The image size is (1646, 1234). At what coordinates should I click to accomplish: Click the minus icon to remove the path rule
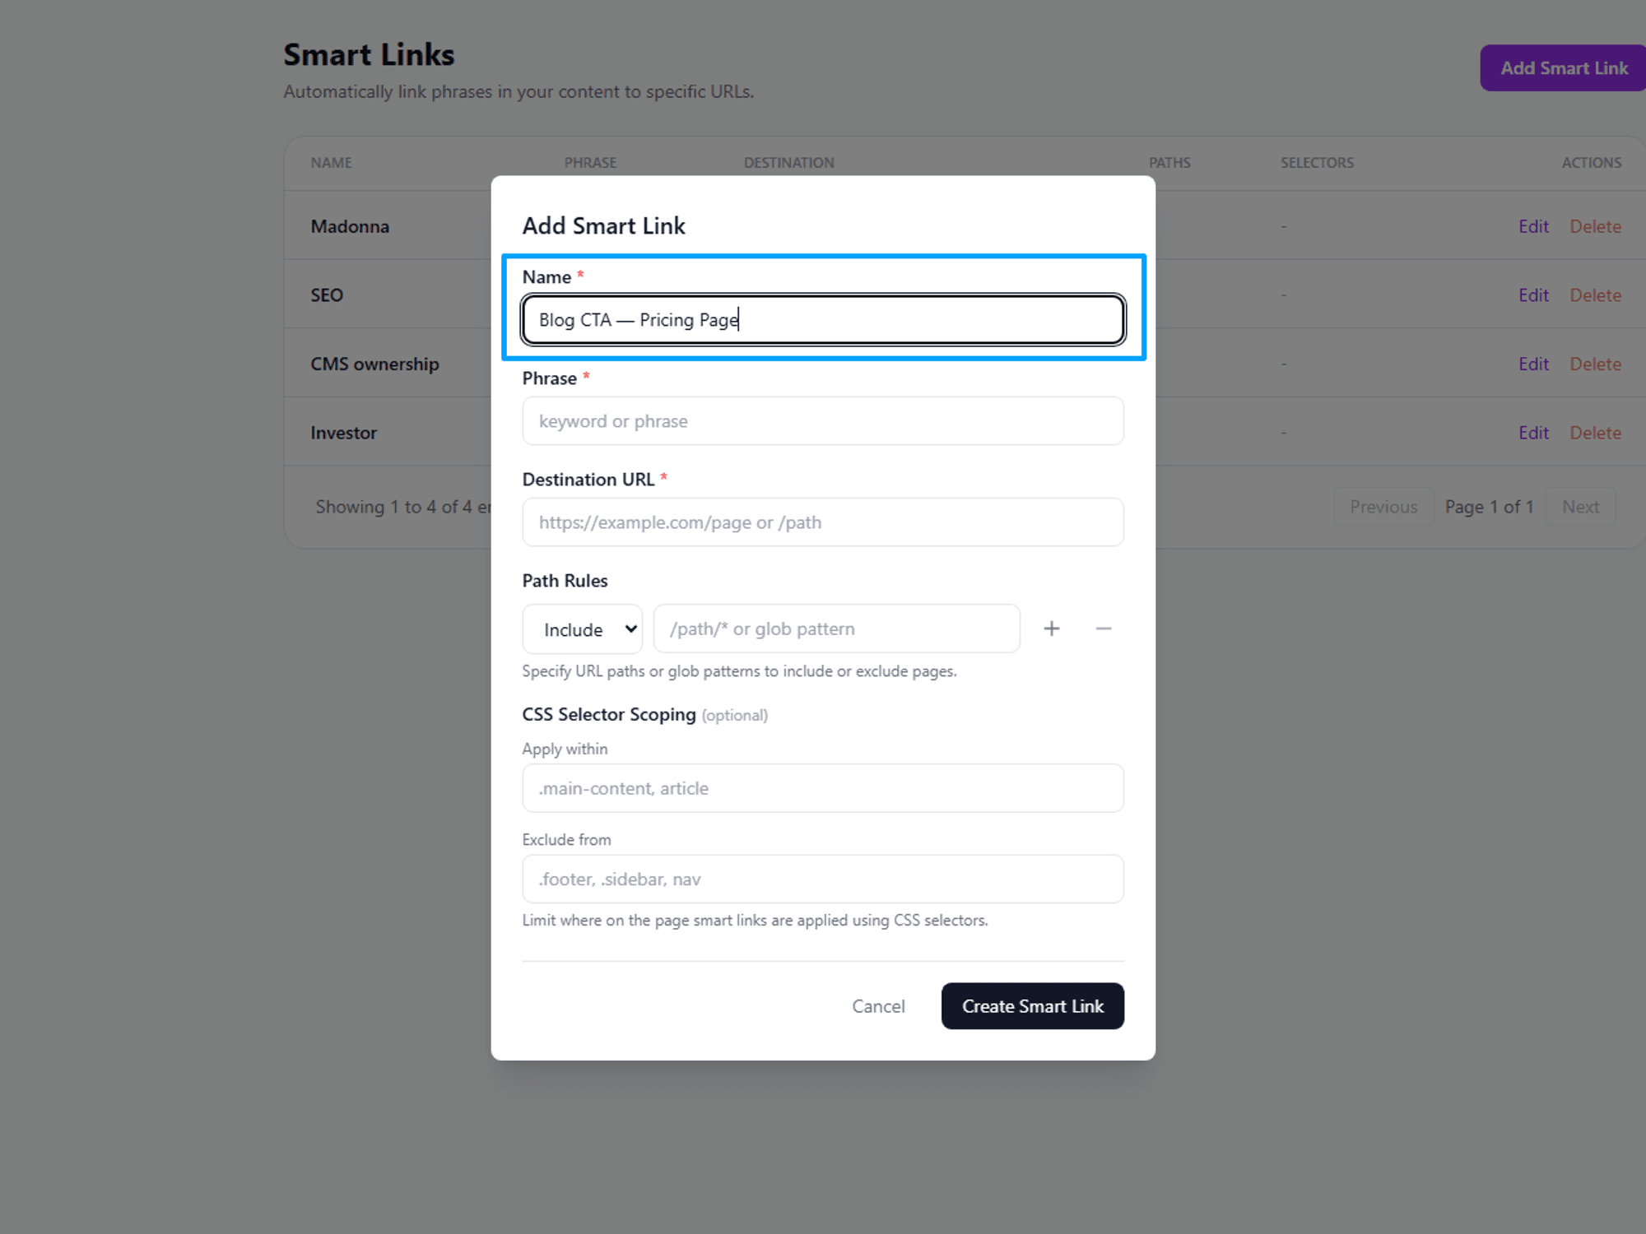(1104, 628)
